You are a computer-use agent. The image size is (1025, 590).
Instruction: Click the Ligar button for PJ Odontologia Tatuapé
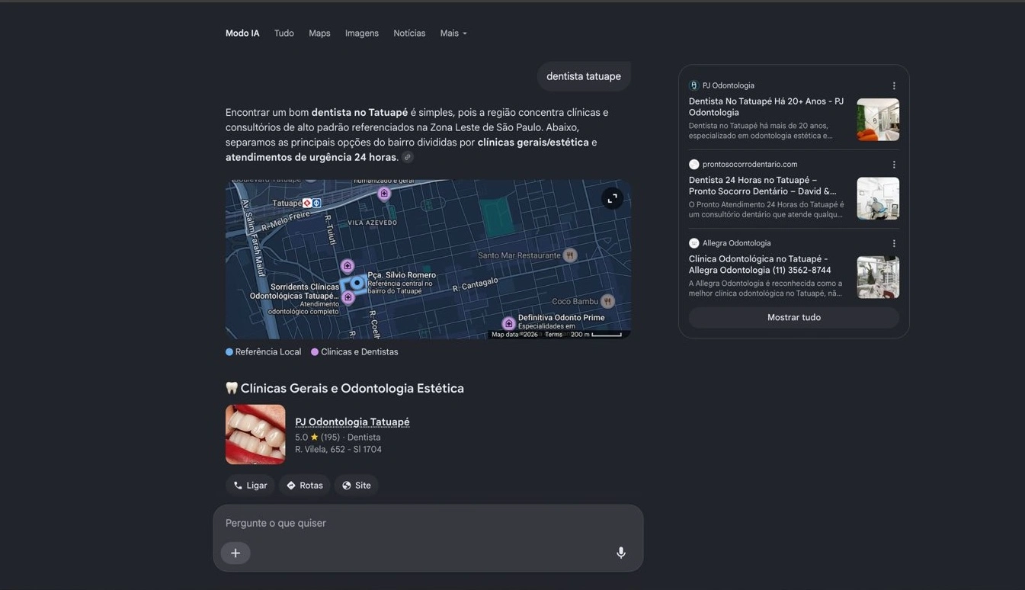point(250,486)
